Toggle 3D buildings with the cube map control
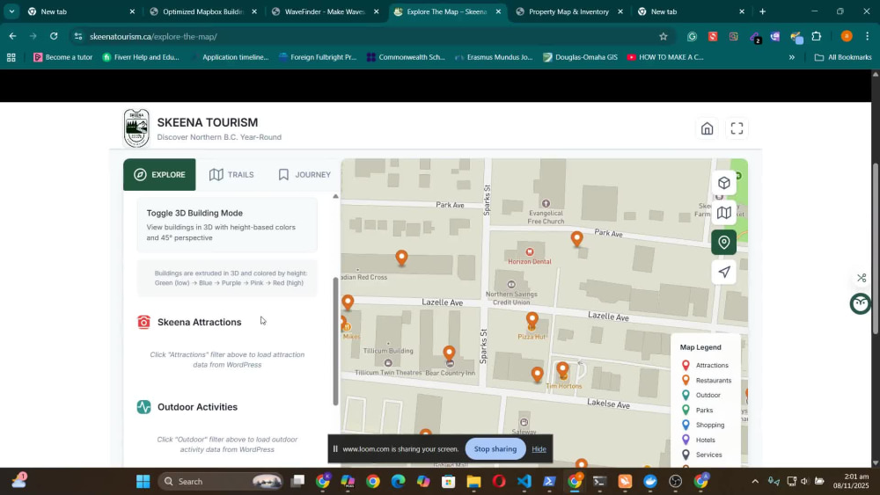This screenshot has height=495, width=880. (724, 183)
